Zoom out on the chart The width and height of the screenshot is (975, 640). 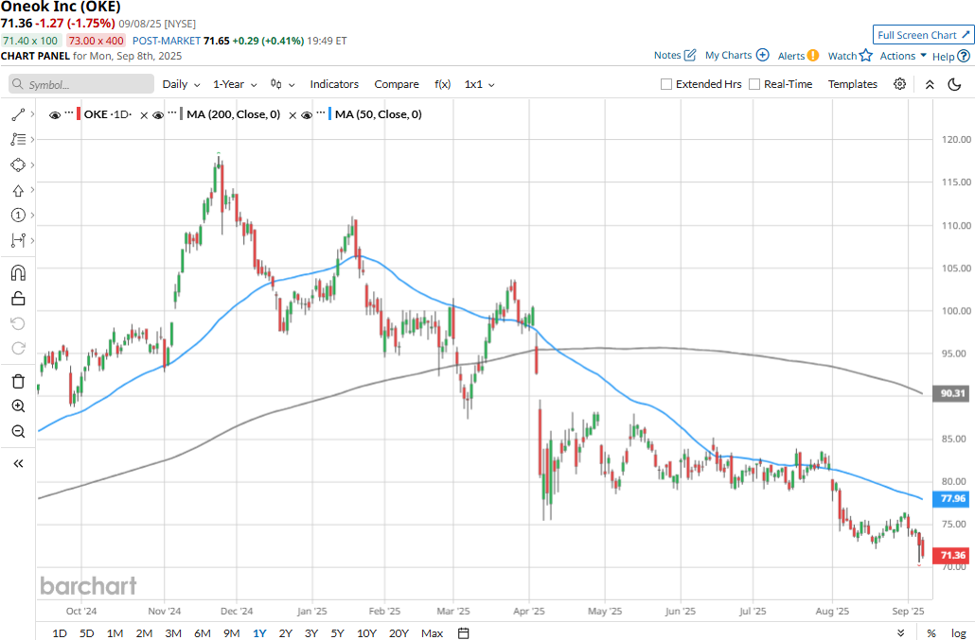[x=18, y=431]
